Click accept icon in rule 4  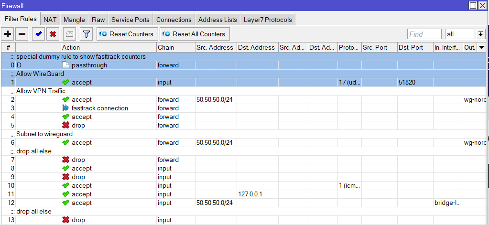65,117
